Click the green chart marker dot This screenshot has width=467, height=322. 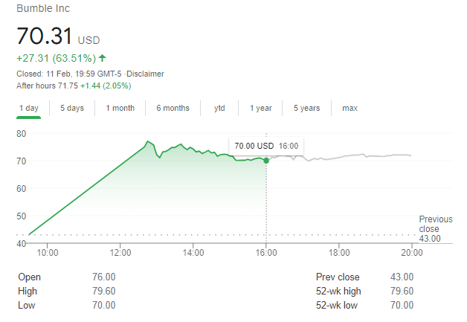(x=266, y=160)
